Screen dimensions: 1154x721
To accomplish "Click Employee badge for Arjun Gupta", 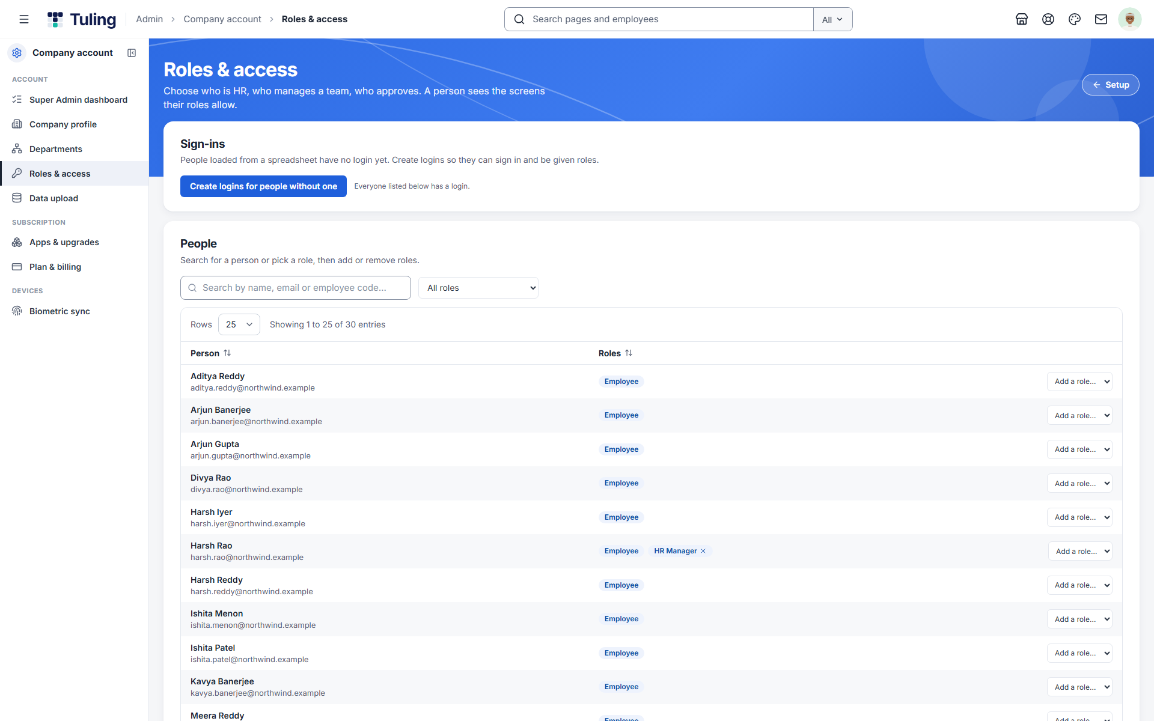I will pyautogui.click(x=621, y=449).
